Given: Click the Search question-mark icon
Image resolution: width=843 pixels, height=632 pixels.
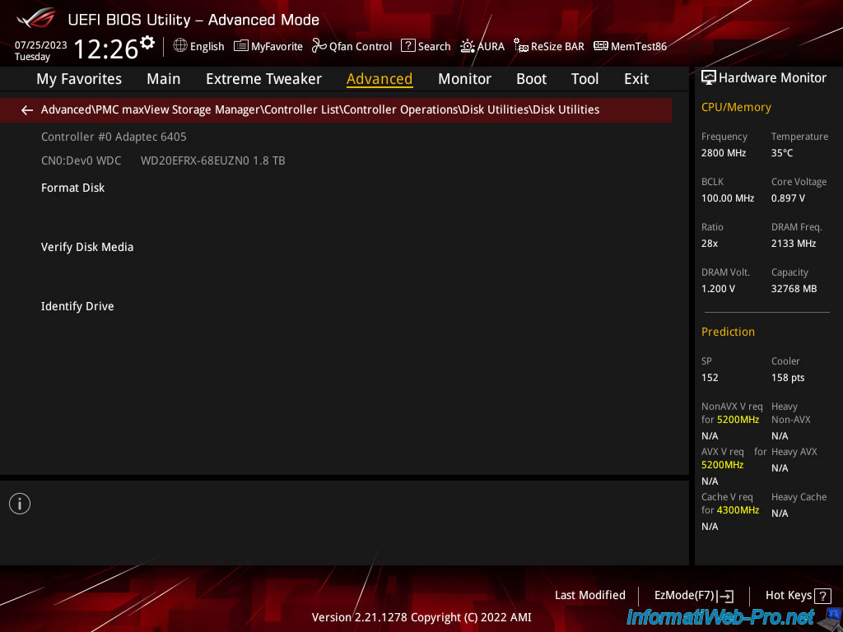Looking at the screenshot, I should (408, 46).
